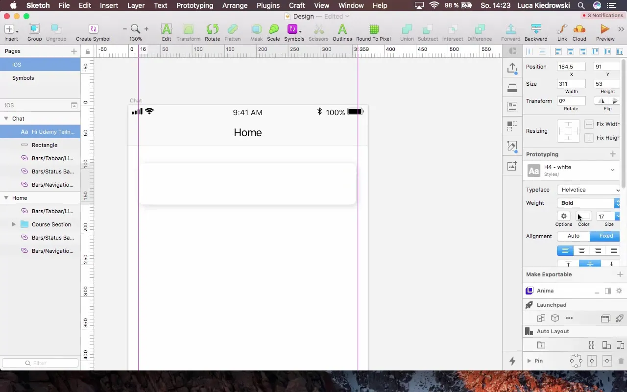This screenshot has height=392, width=627.
Task: Open the Arrange menu
Action: click(x=235, y=5)
